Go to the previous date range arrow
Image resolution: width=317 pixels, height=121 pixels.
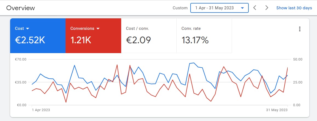click(x=255, y=8)
